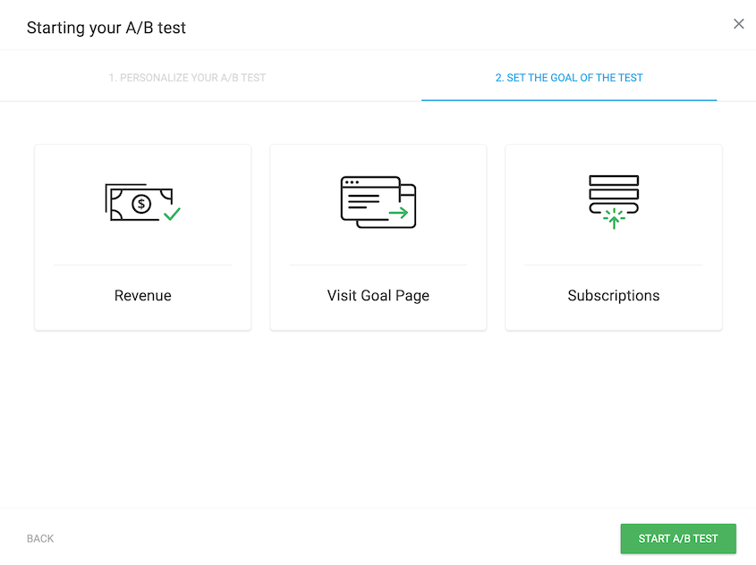Switch to Personalize Your A/B Test tab
The width and height of the screenshot is (756, 565).
[x=187, y=78]
